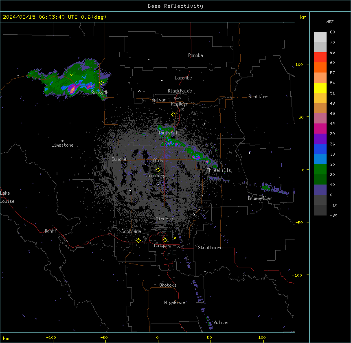Select the Lacombe city label
Viewport: 351px width, 343px height.
183,78
